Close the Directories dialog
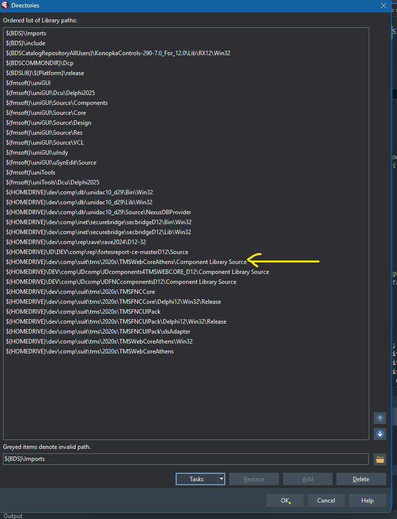Viewport: 397px width, 519px height. (383, 5)
